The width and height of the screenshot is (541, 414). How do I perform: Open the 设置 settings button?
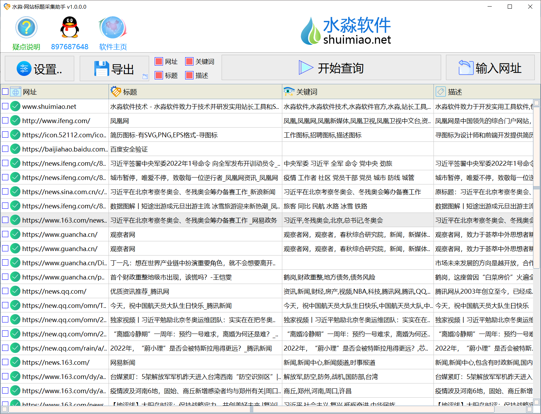point(40,69)
